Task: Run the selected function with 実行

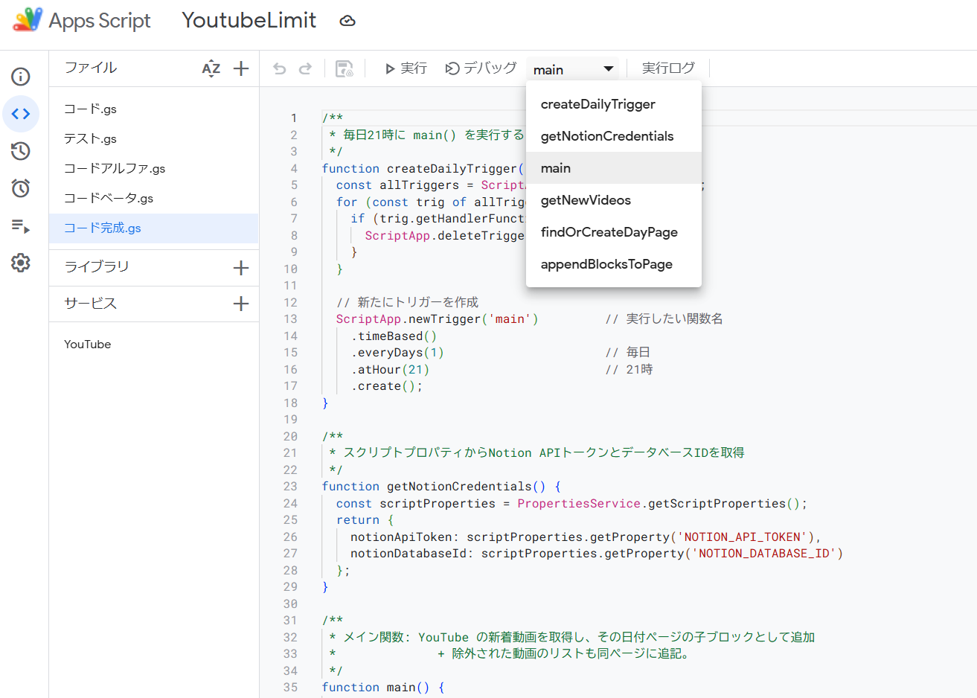Action: pos(406,68)
